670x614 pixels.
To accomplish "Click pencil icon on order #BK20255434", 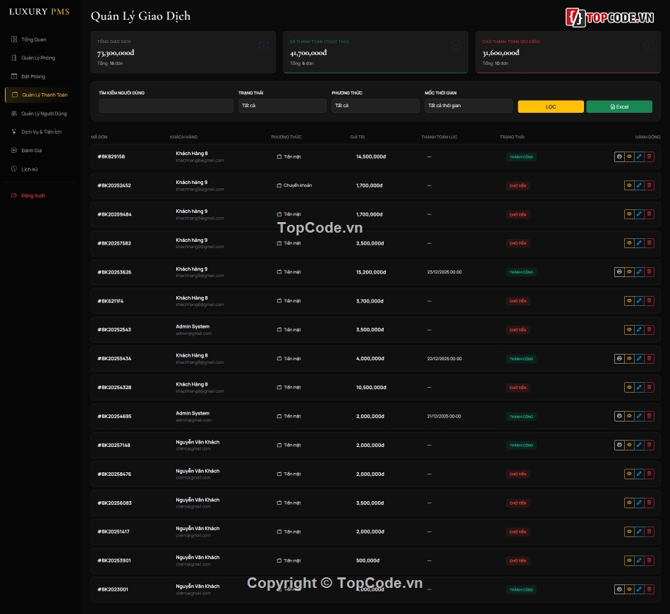I will [639, 359].
